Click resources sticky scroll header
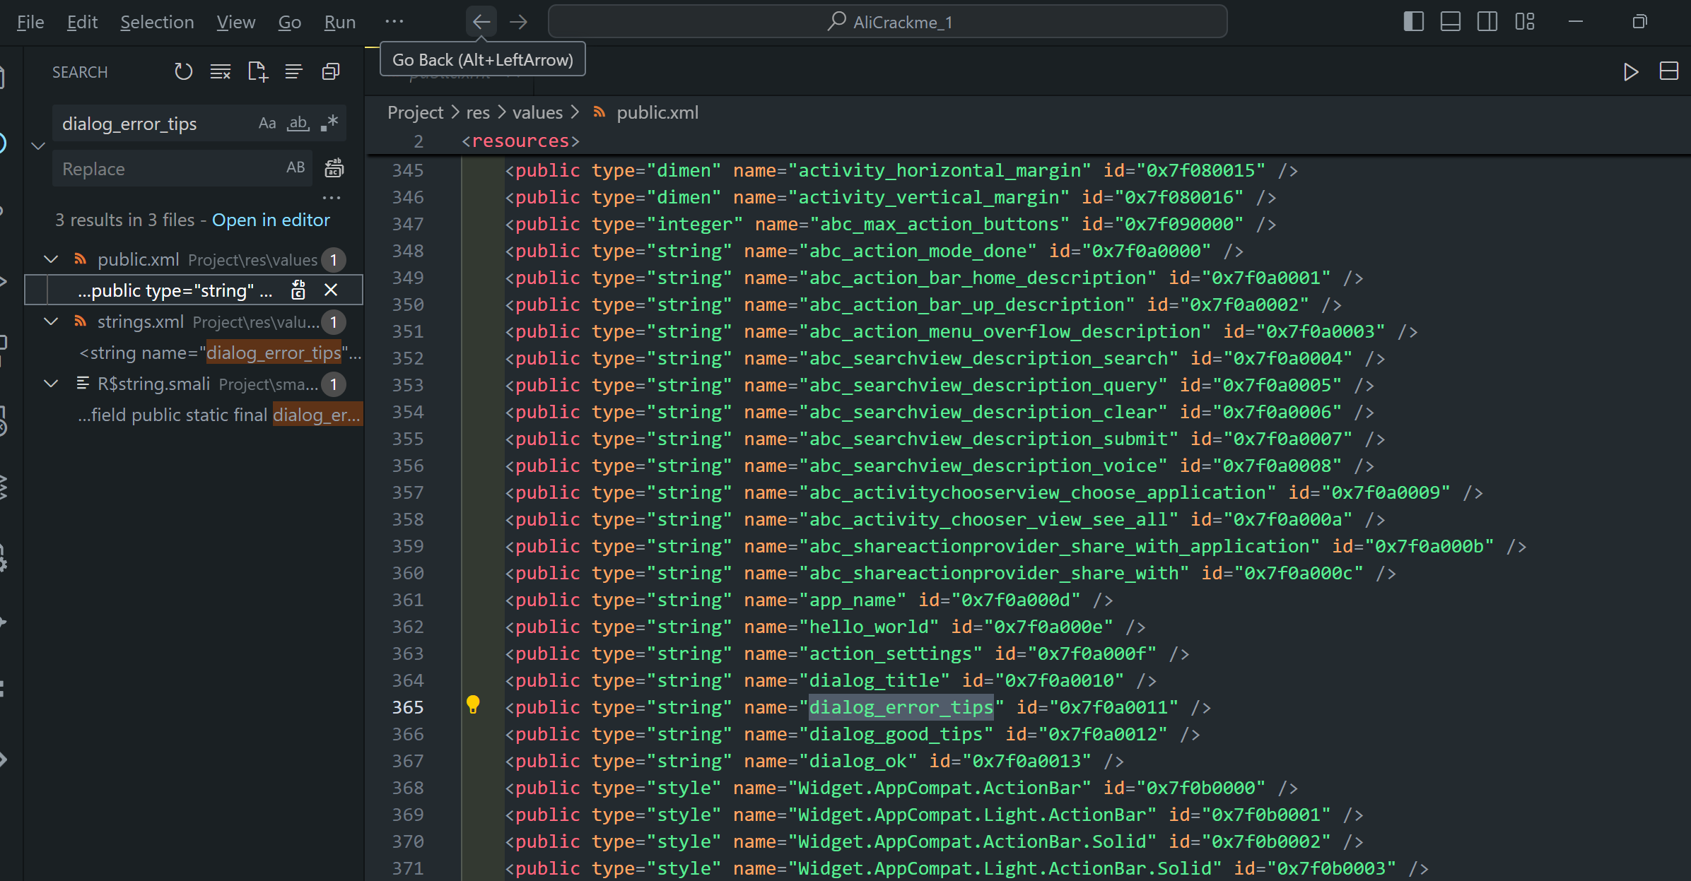Viewport: 1691px width, 881px height. (520, 141)
